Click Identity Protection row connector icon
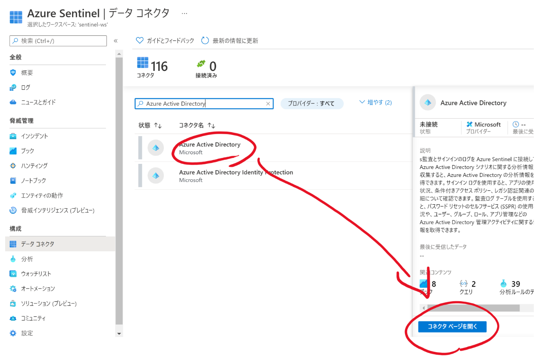Viewport: 554px width, 357px height. coord(156,175)
